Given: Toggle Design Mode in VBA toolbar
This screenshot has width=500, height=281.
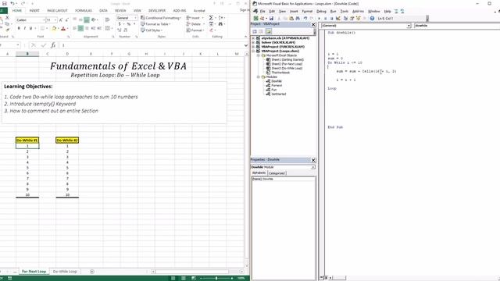Looking at the screenshot, I should pos(338,19).
